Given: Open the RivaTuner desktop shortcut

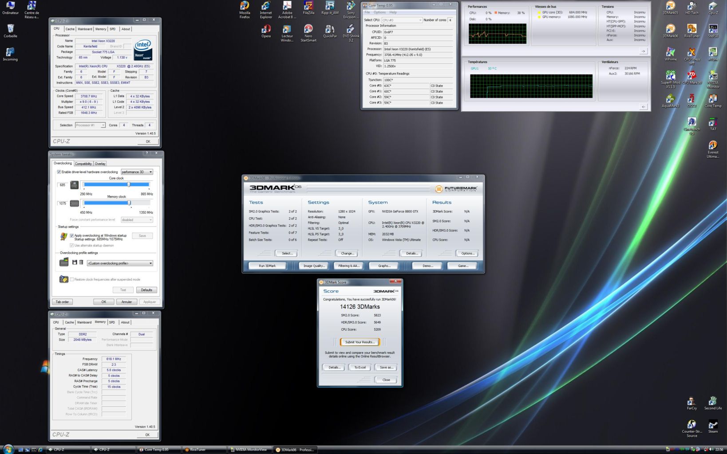Looking at the screenshot, I should 691,31.
